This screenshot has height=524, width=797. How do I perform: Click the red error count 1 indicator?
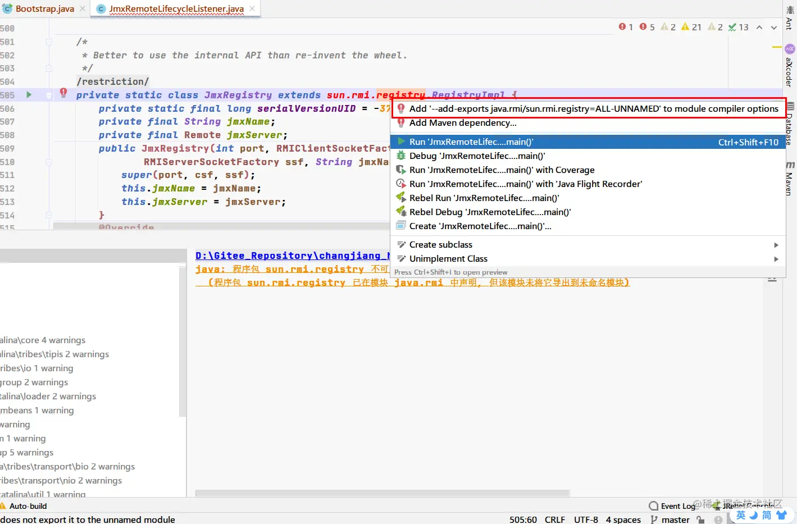(626, 27)
